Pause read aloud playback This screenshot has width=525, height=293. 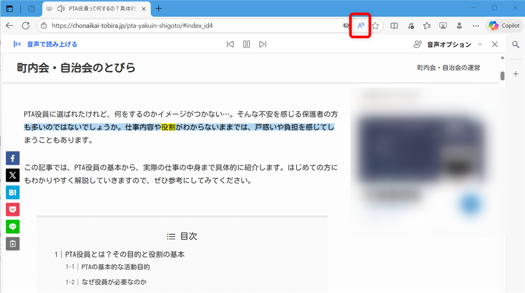246,44
